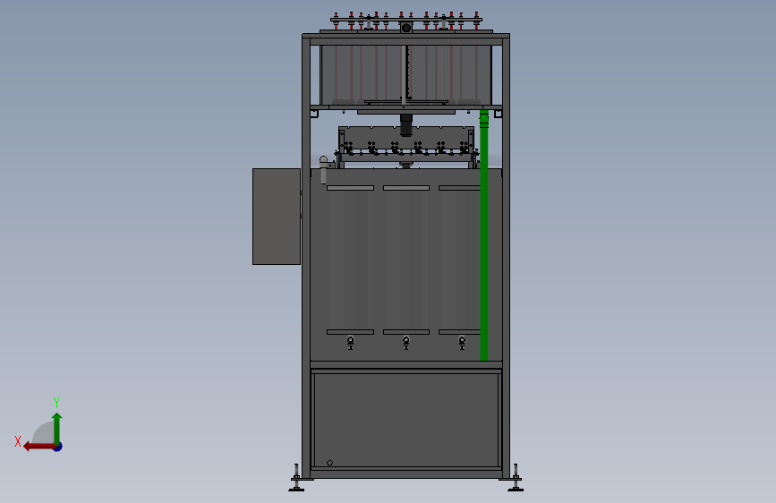Select the black motor under the upper tank
Image resolution: width=776 pixels, height=503 pixels.
[405, 125]
